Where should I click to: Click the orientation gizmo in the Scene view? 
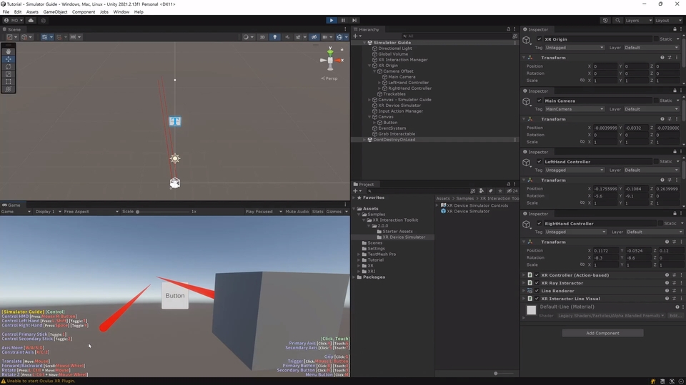pos(330,60)
